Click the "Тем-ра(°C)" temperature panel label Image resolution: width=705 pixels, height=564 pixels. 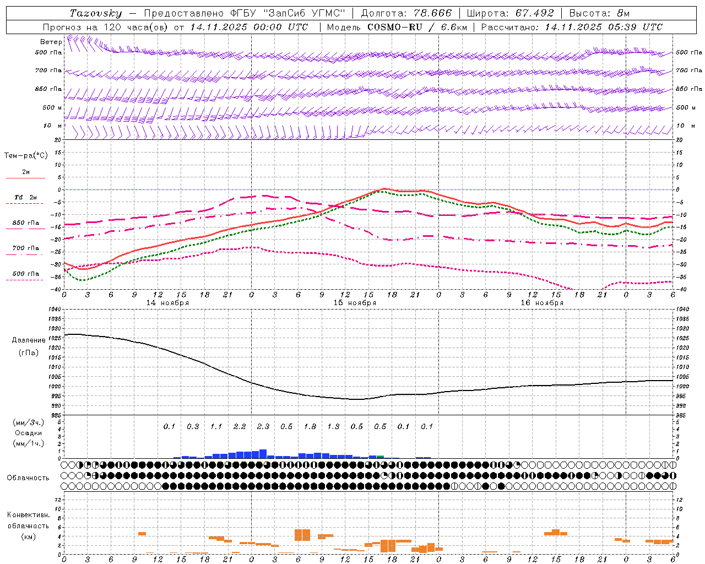[26, 156]
